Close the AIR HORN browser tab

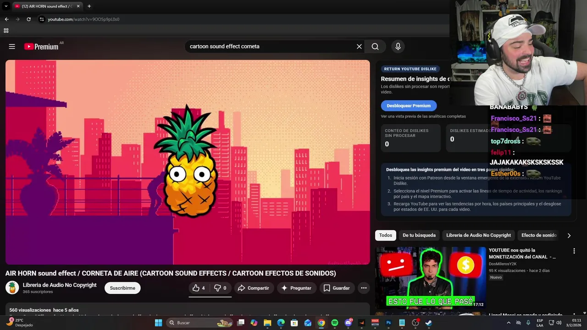coord(78,6)
